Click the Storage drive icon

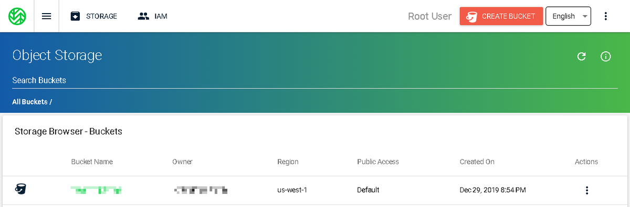[75, 16]
